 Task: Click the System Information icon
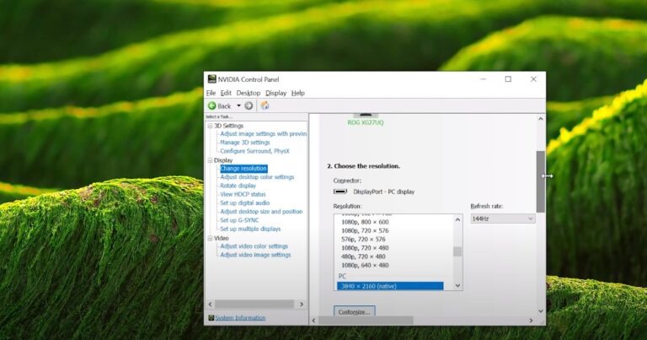click(x=211, y=318)
